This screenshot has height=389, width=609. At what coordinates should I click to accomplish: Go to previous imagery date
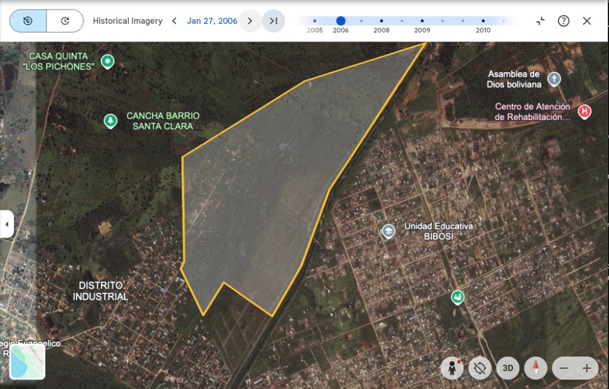tap(174, 21)
